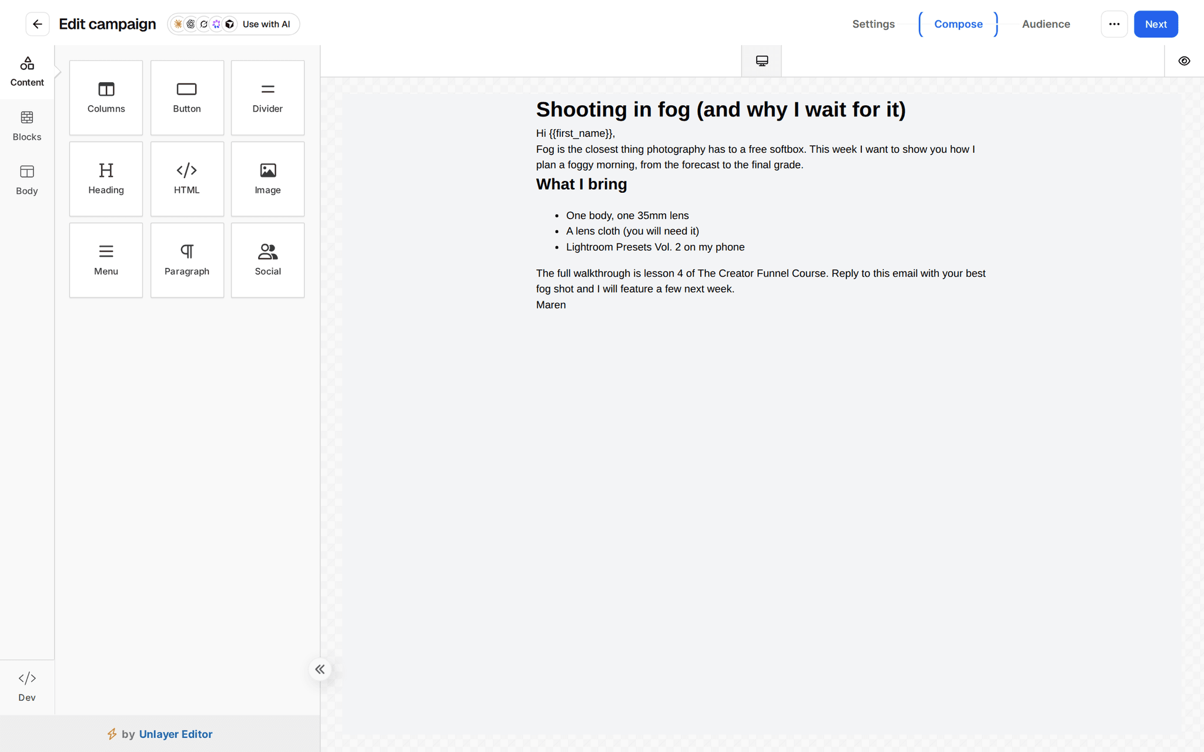Switch to desktop preview mode
The width and height of the screenshot is (1204, 752).
[x=761, y=61]
